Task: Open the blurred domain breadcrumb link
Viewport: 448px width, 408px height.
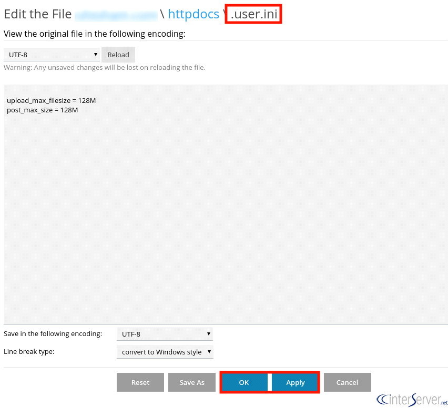Action: [x=116, y=15]
